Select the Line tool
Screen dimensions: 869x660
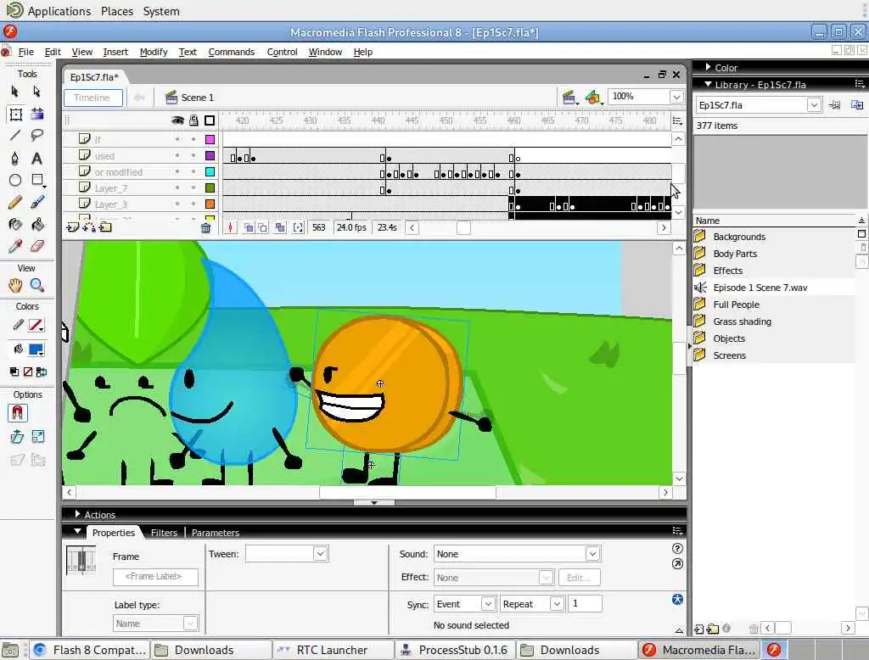click(x=15, y=135)
